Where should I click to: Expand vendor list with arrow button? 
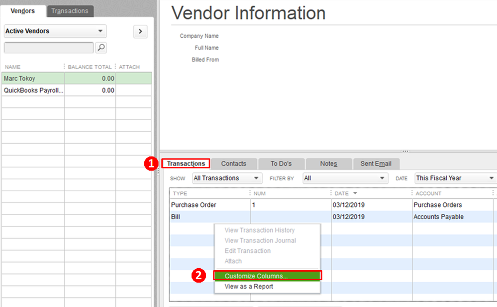point(140,31)
